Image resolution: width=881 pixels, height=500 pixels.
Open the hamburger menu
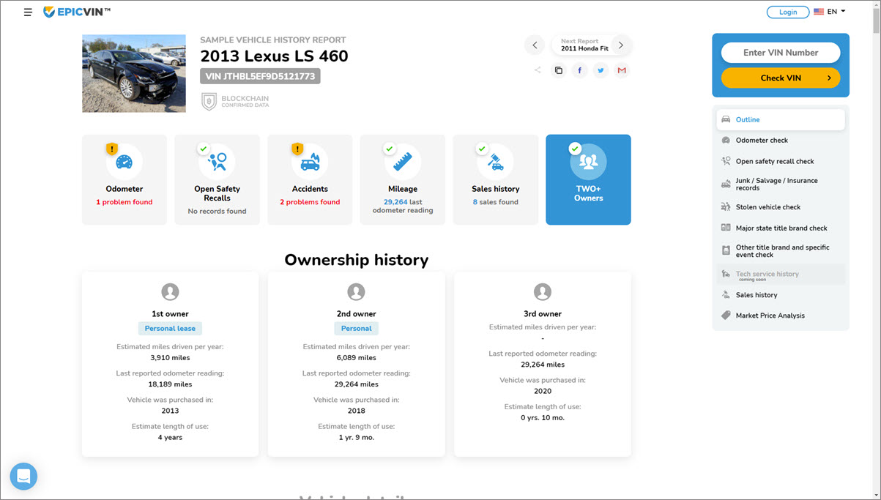[28, 12]
